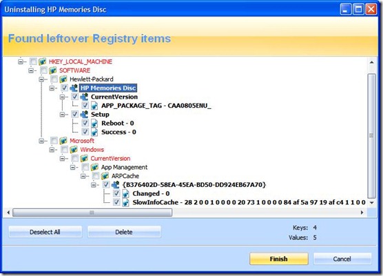Click the Hewlett-Packard key folder icon

[x=63, y=79]
